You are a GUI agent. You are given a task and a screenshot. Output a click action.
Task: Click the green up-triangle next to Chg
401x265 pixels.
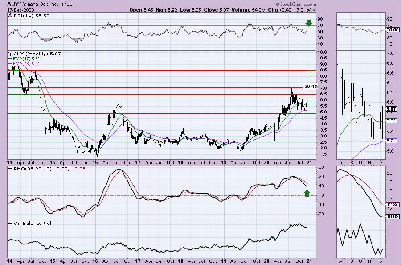tap(314, 10)
